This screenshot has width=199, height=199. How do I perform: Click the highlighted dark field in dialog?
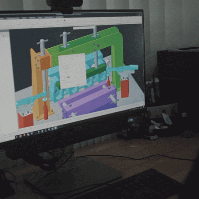(x=68, y=77)
